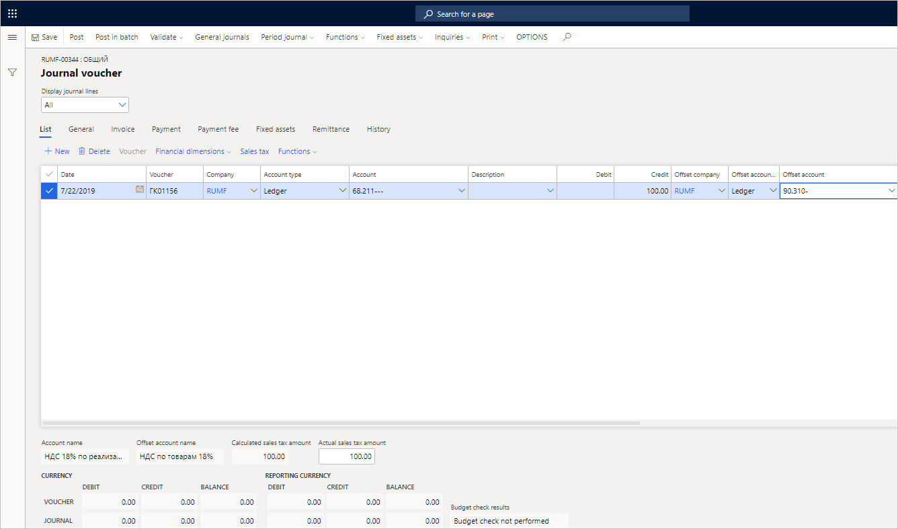Open the Validate menu
Image resolution: width=898 pixels, height=529 pixels.
click(x=167, y=37)
